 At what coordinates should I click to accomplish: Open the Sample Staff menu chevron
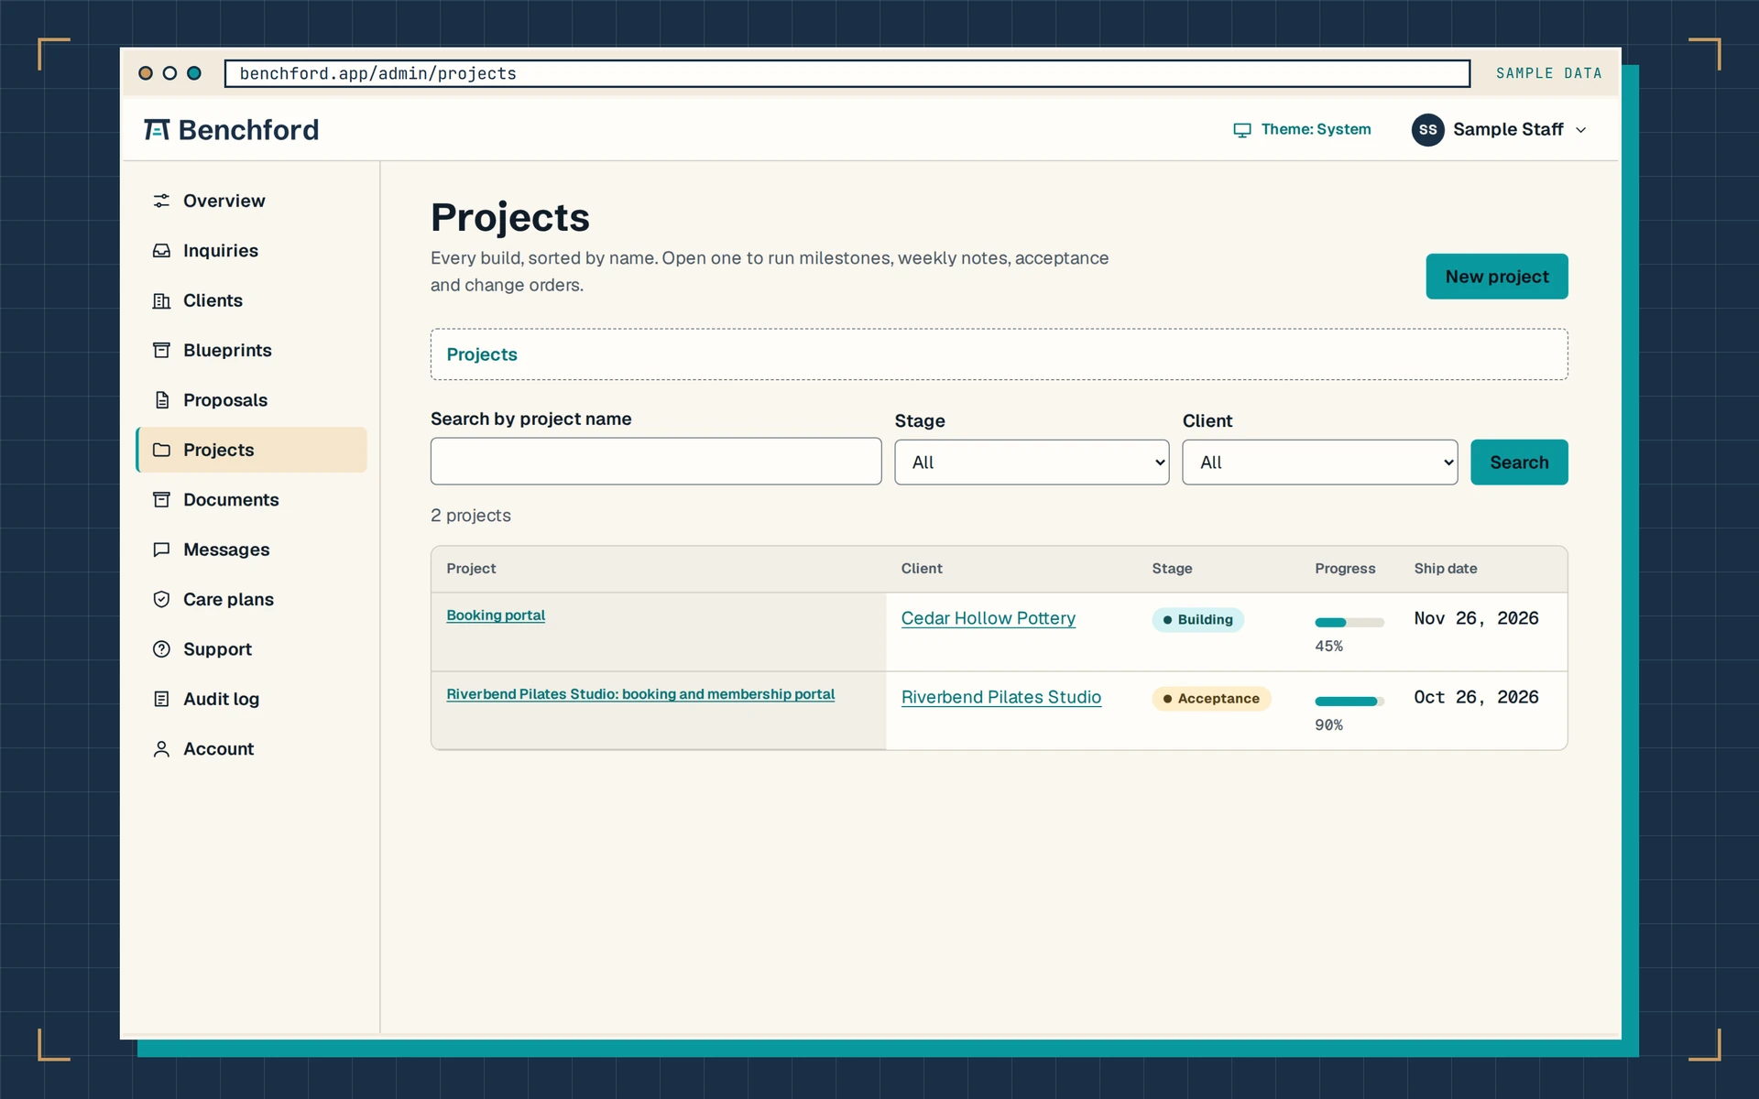(x=1580, y=130)
